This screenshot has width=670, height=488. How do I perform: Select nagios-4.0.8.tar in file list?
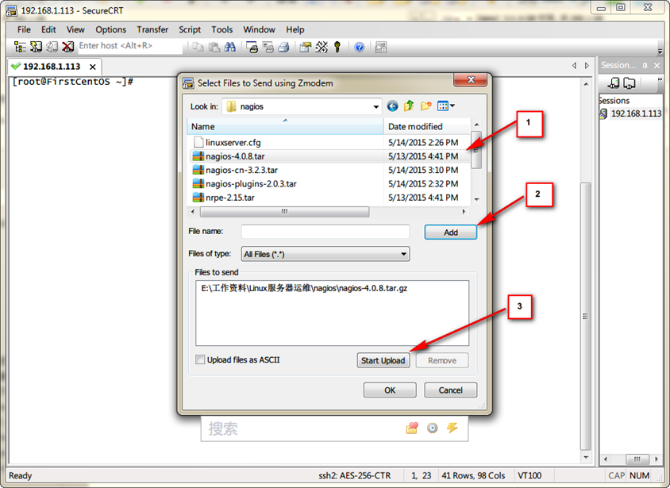[329, 156]
